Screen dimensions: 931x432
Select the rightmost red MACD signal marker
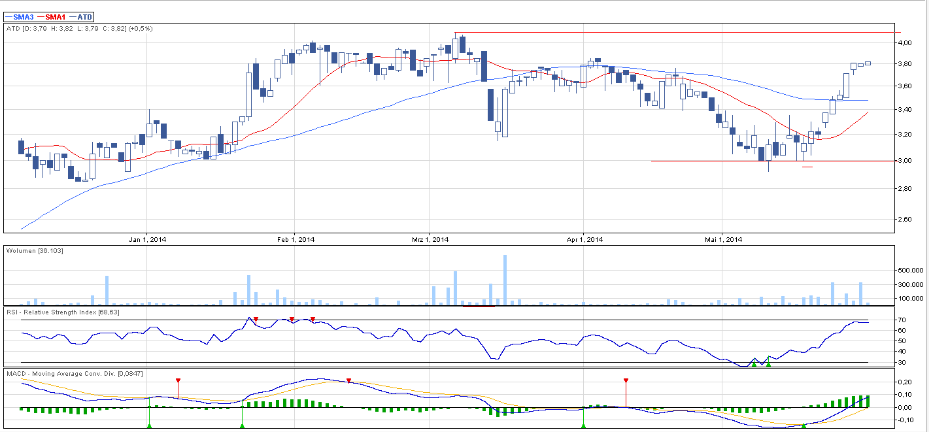(x=626, y=380)
